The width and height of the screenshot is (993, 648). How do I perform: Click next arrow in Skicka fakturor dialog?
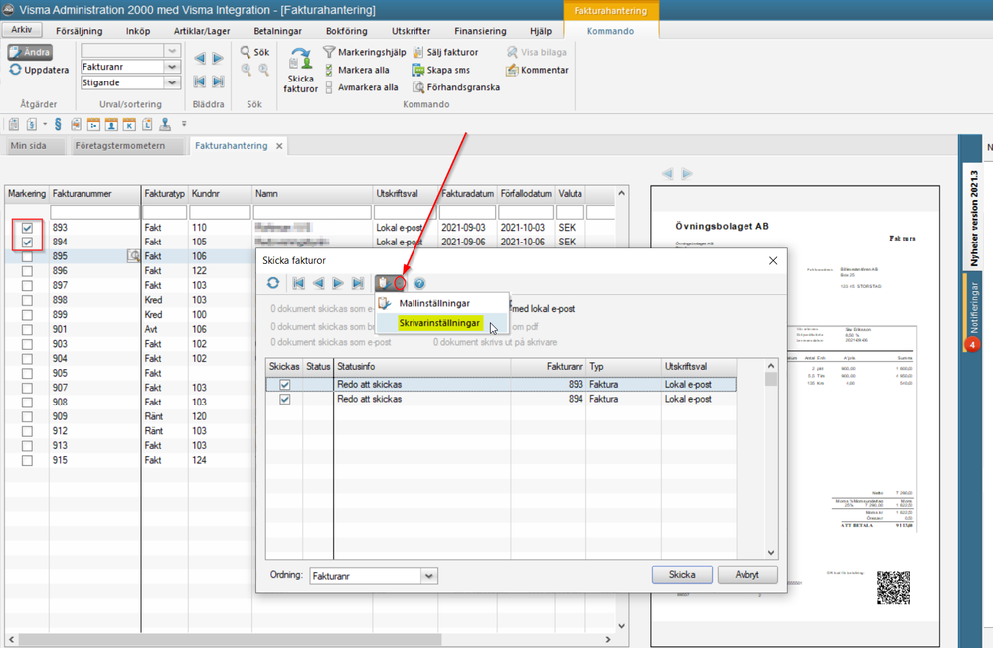[x=338, y=283]
